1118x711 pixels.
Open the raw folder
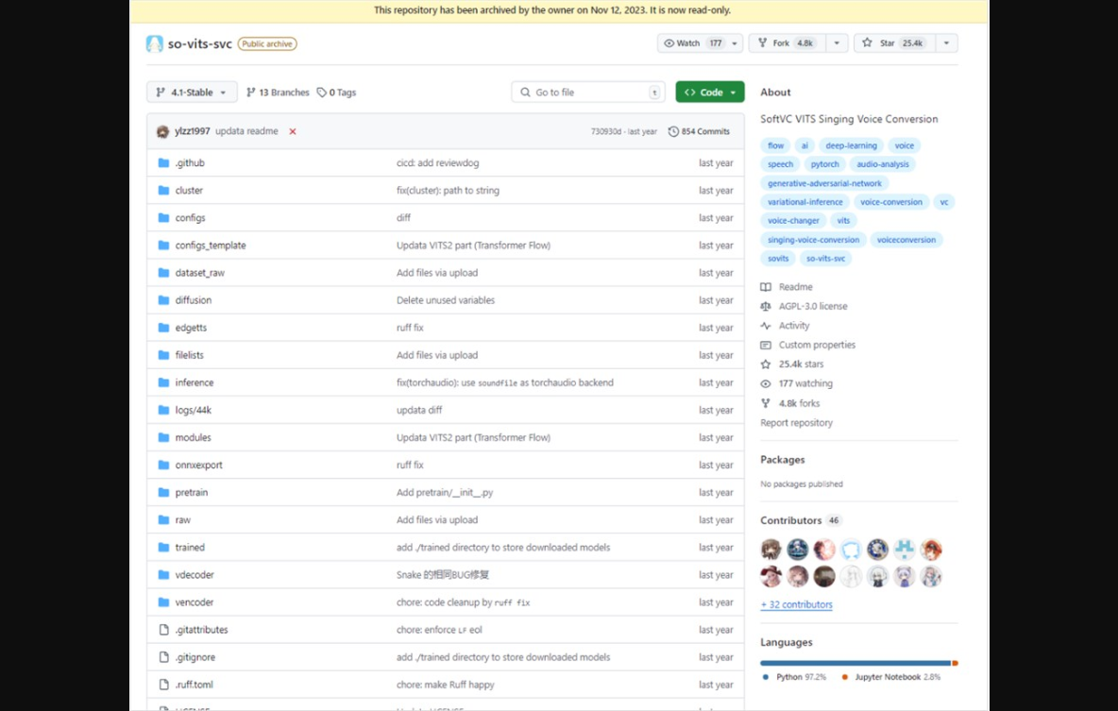pyautogui.click(x=183, y=520)
